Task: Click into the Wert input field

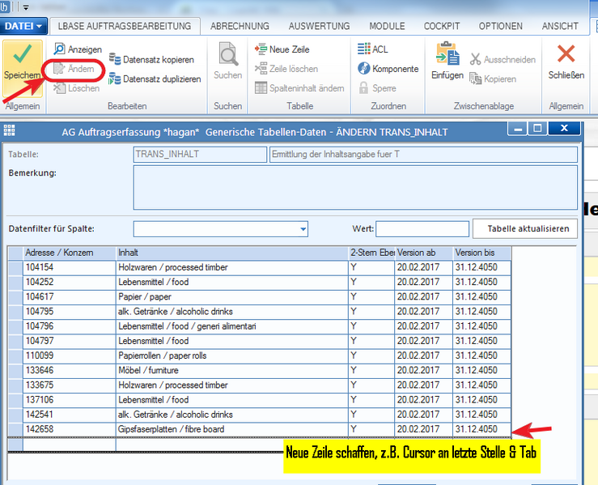Action: (x=422, y=229)
